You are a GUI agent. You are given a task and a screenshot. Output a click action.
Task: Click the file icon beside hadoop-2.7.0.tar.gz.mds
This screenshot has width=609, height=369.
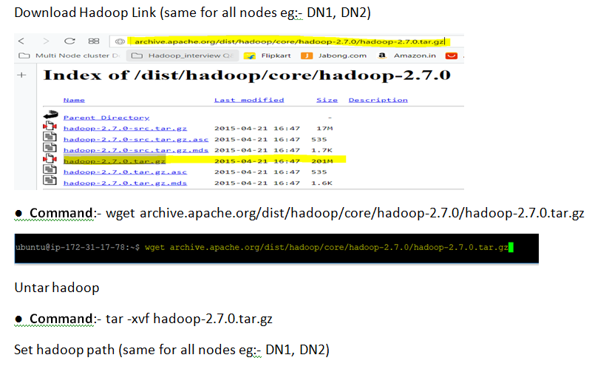(x=50, y=180)
